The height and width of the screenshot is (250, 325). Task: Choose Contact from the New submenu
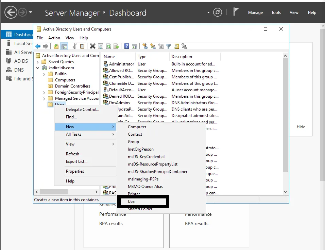click(161, 134)
